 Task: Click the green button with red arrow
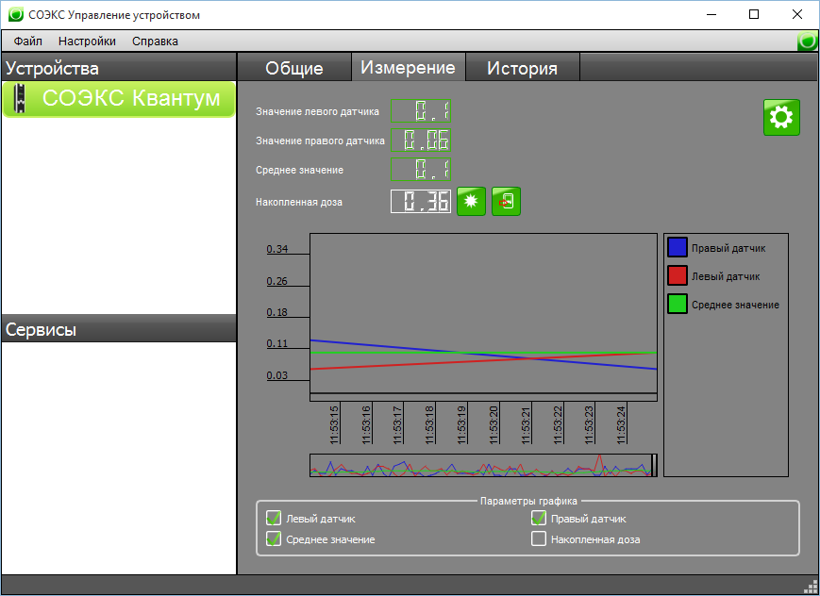pos(506,201)
